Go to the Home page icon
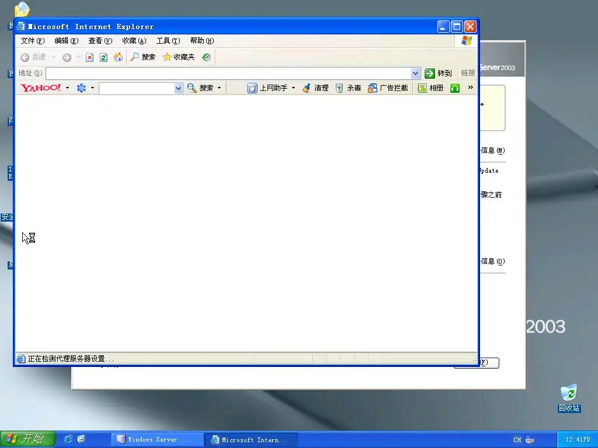This screenshot has width=598, height=448. (118, 57)
